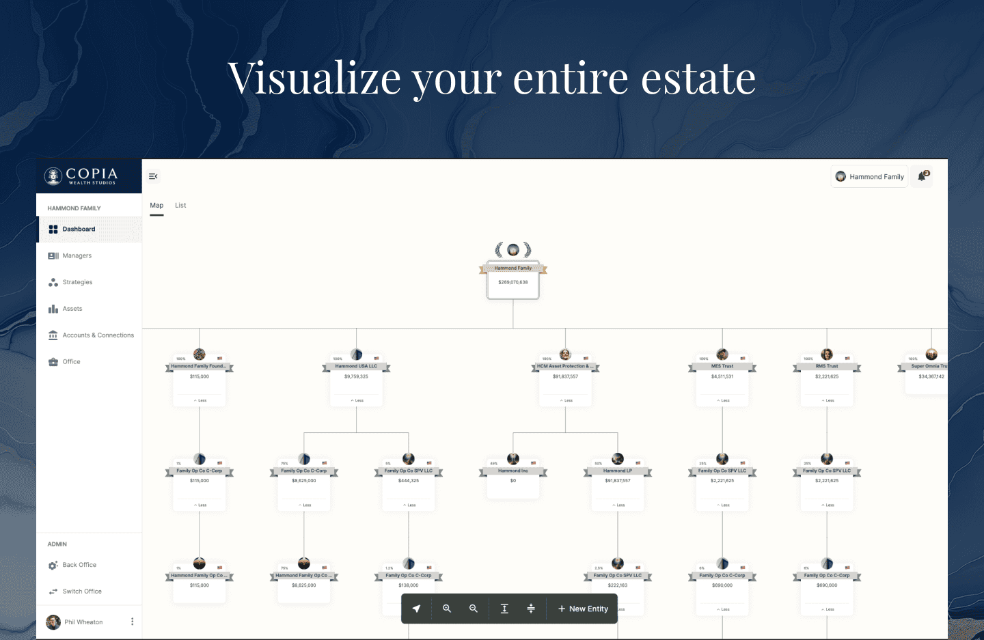Image resolution: width=984 pixels, height=640 pixels.
Task: Go to Accounts & Connections
Action: pos(98,335)
